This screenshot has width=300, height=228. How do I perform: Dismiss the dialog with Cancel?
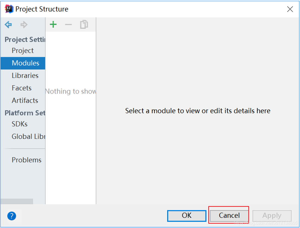(x=229, y=216)
